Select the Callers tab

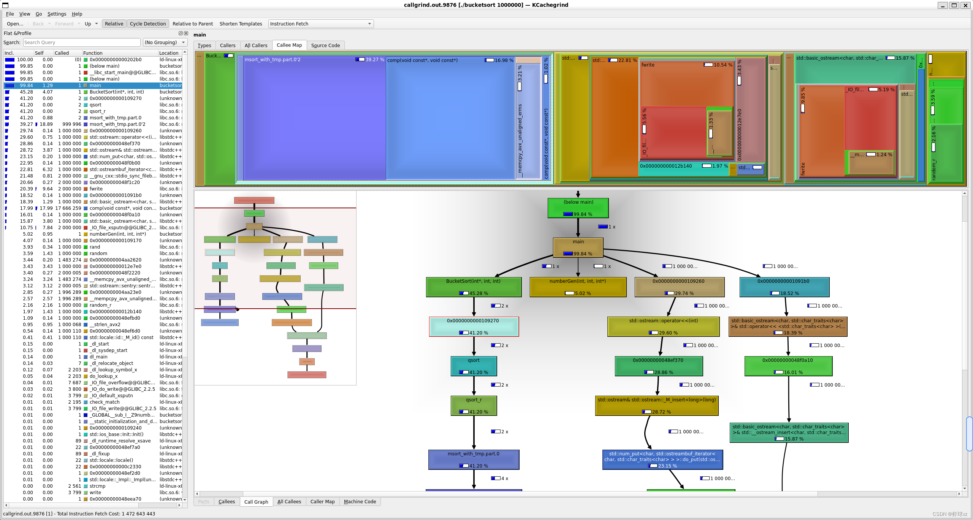[x=228, y=45]
